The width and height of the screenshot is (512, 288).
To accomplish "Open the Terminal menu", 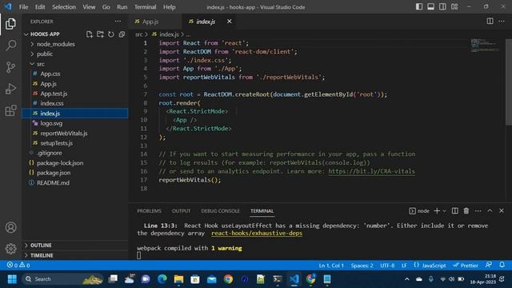I will click(146, 7).
